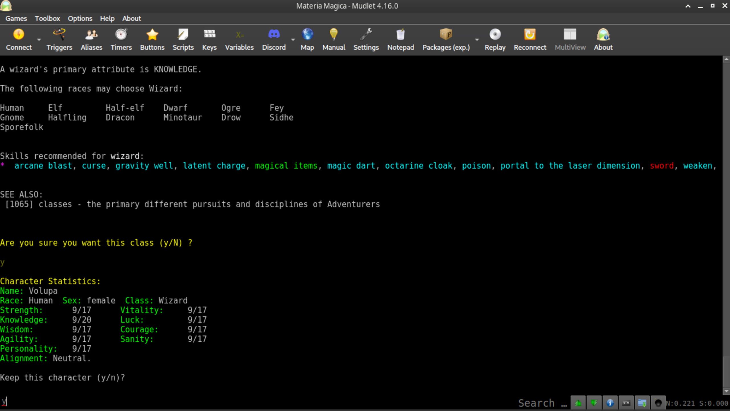Expand the Discord dropdown arrow
730x411 pixels.
(293, 40)
